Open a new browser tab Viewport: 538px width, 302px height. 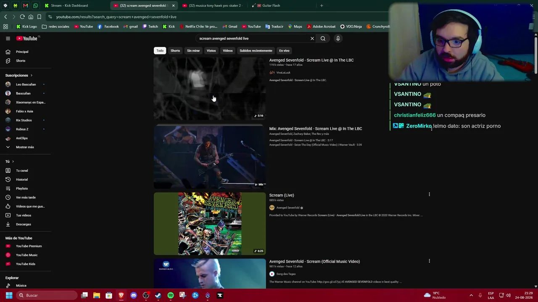pyautogui.click(x=322, y=5)
